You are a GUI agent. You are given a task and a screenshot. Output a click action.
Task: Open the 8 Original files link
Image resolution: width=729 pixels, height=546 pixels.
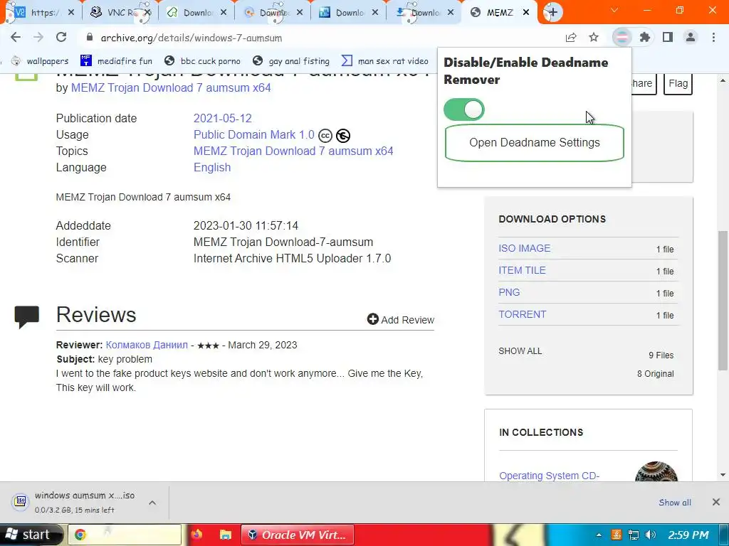tap(655, 374)
